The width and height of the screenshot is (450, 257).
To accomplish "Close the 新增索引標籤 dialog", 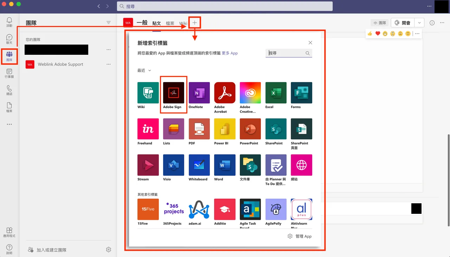I will [x=310, y=42].
